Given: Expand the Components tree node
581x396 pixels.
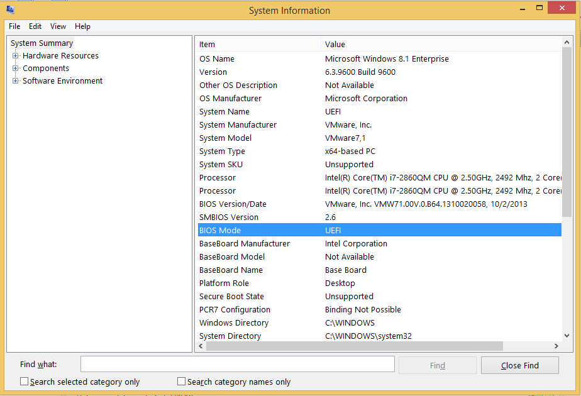Looking at the screenshot, I should click(x=15, y=69).
